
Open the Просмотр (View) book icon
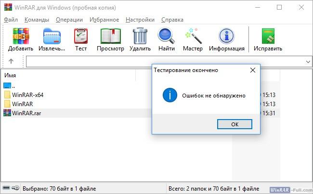[111, 36]
